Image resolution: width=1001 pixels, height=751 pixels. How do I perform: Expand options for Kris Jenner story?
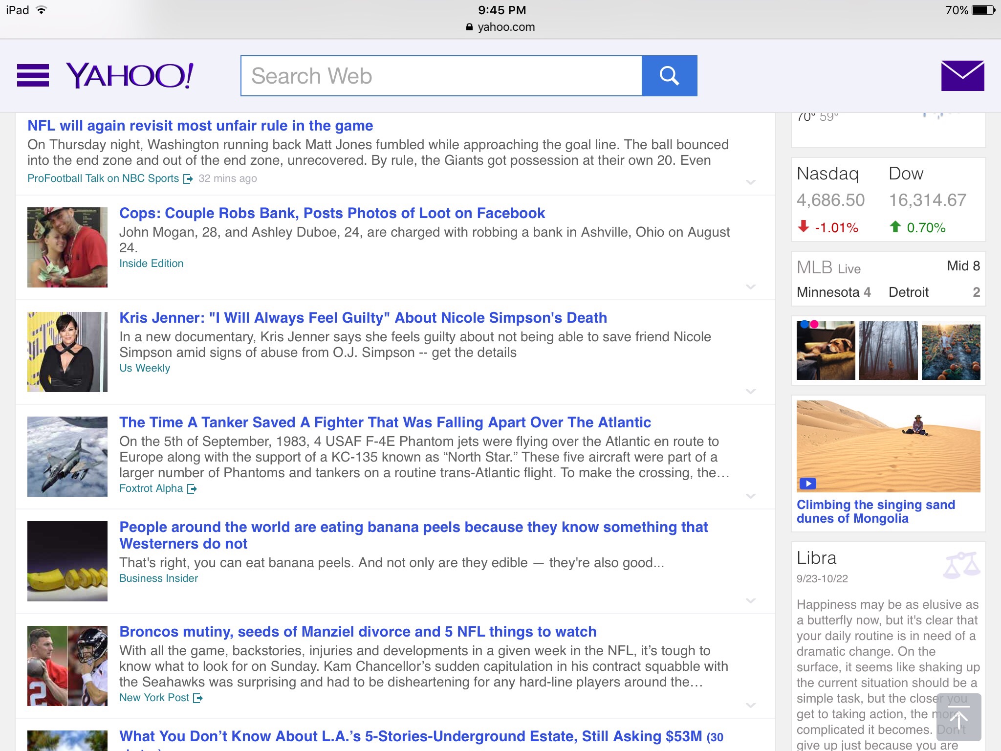tap(751, 391)
